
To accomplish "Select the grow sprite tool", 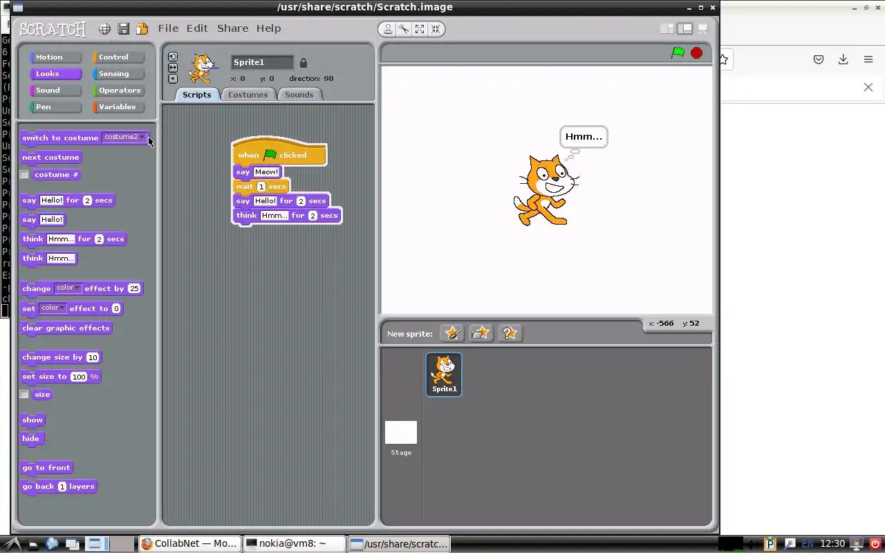I will [x=420, y=28].
